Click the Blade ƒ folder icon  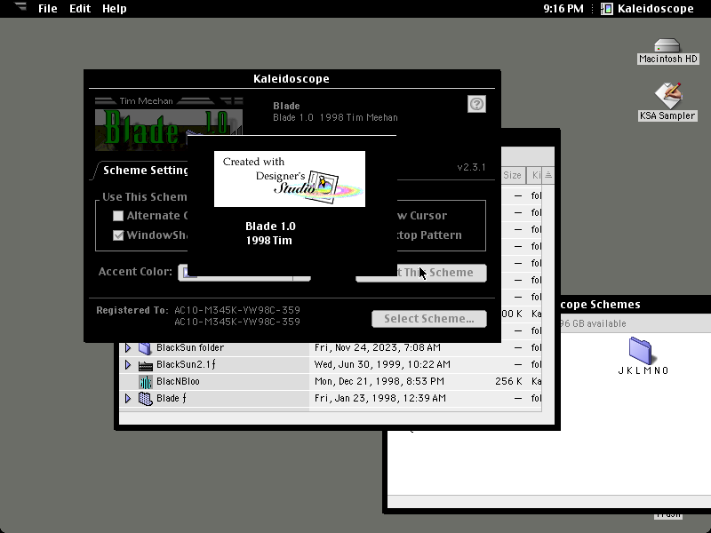tap(145, 398)
